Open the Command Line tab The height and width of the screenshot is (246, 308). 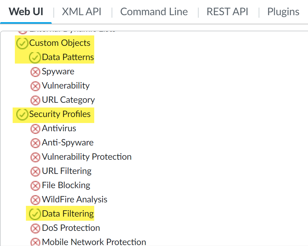coord(154,12)
